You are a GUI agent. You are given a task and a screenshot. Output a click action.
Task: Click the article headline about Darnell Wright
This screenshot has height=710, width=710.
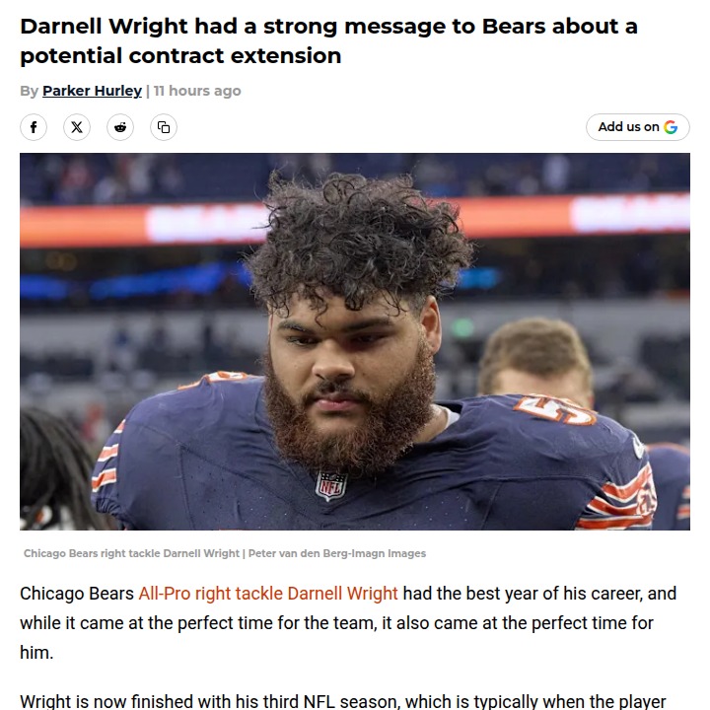(x=328, y=40)
